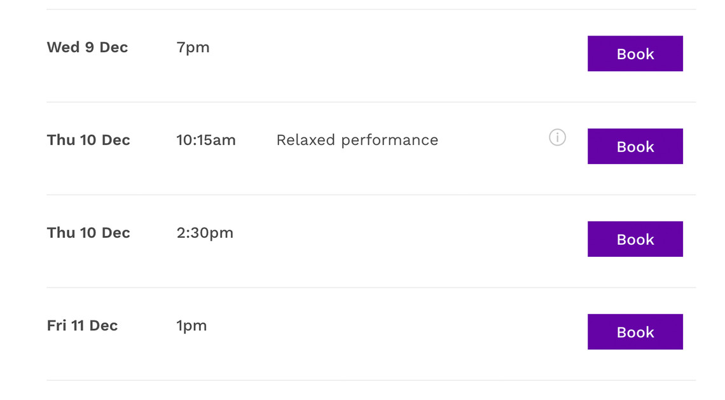Click the divider line under the Fri 11 Dec row

[371, 380]
